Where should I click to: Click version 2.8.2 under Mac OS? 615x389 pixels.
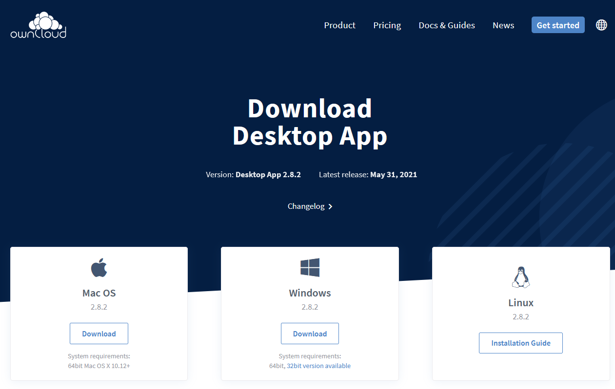pos(99,307)
